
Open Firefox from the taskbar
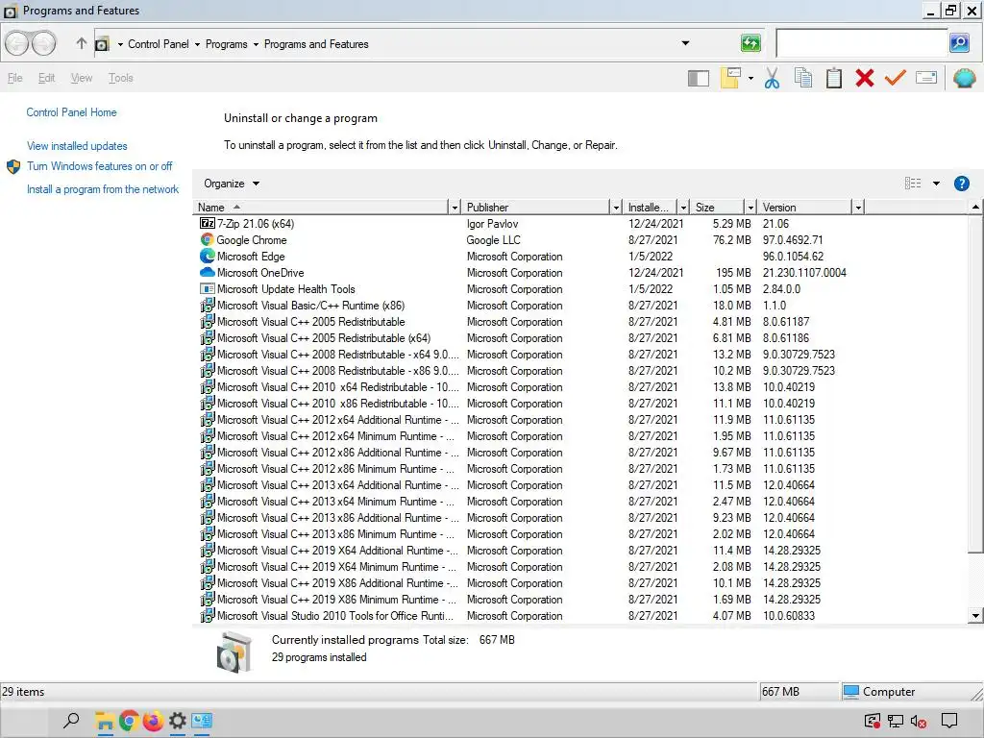(x=153, y=721)
